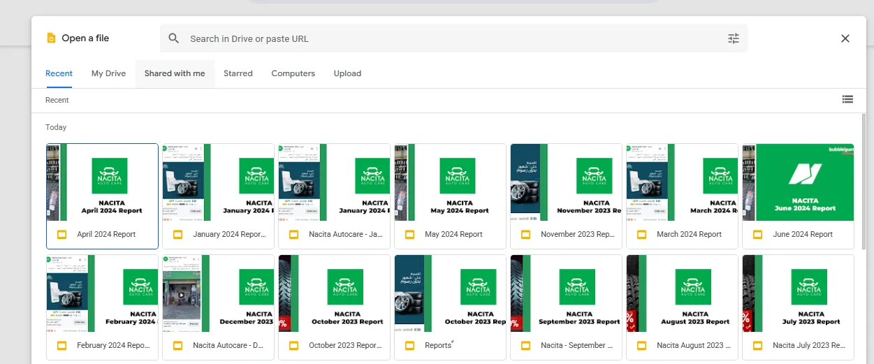Screen dimensions: 874x364
Task: Click Slides icon next to October 2023 Report name
Action: click(293, 345)
